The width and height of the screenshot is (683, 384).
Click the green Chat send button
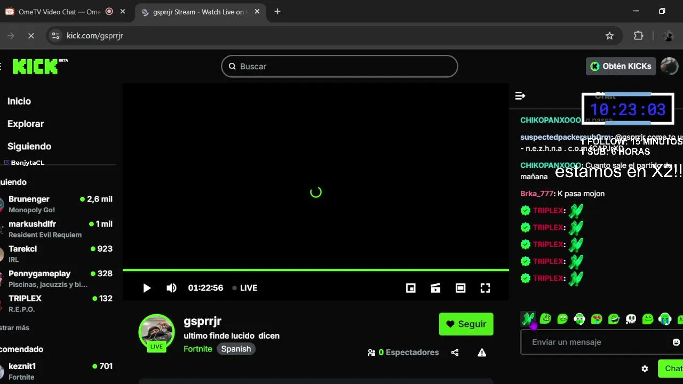[x=671, y=369]
